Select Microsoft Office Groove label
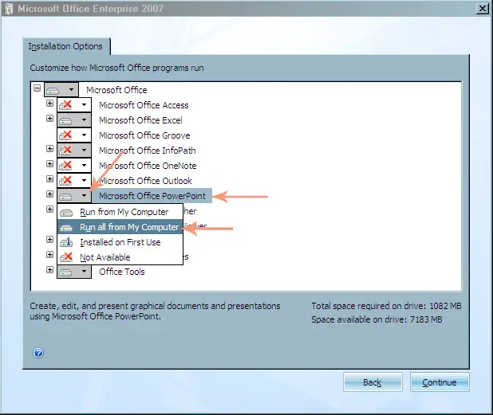 tap(144, 135)
